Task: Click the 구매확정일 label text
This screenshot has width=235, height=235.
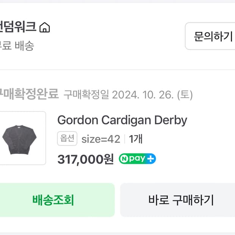Action: [x=86, y=94]
